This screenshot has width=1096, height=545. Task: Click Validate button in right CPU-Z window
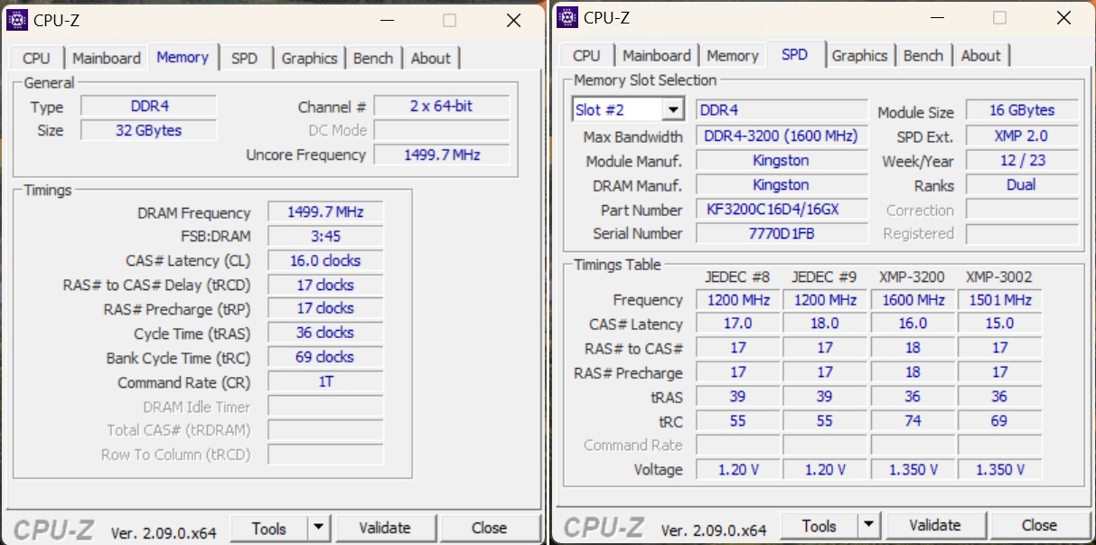(x=934, y=526)
